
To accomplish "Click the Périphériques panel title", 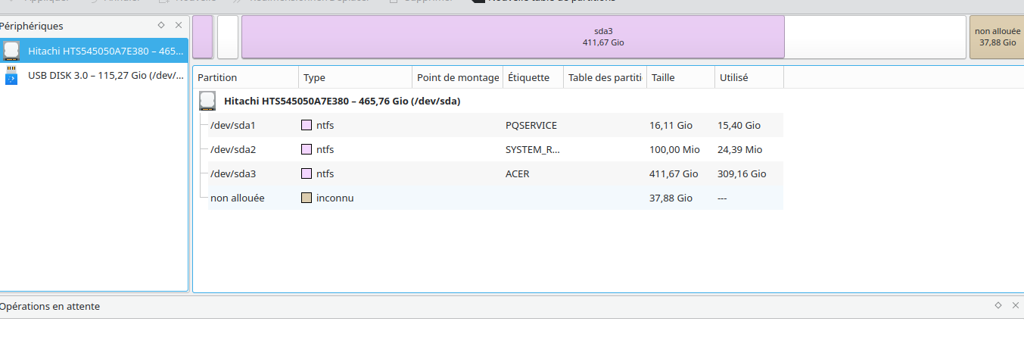I will 31,26.
